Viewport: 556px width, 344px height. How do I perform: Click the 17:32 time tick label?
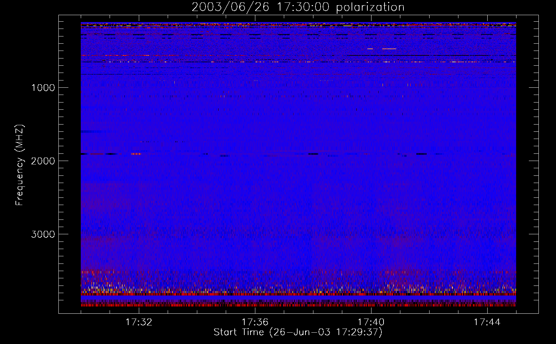pos(139,322)
